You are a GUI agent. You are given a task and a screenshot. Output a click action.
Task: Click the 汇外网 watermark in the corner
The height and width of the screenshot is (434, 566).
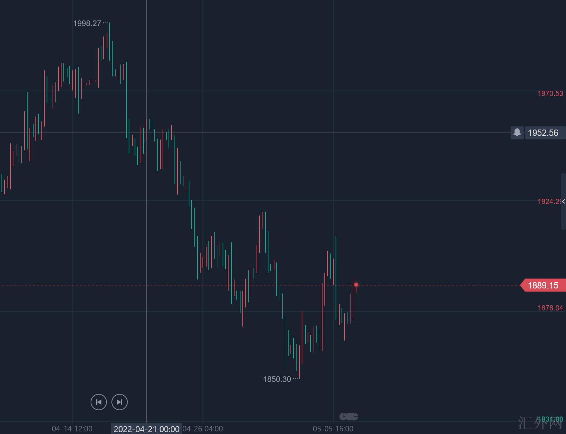pyautogui.click(x=540, y=423)
